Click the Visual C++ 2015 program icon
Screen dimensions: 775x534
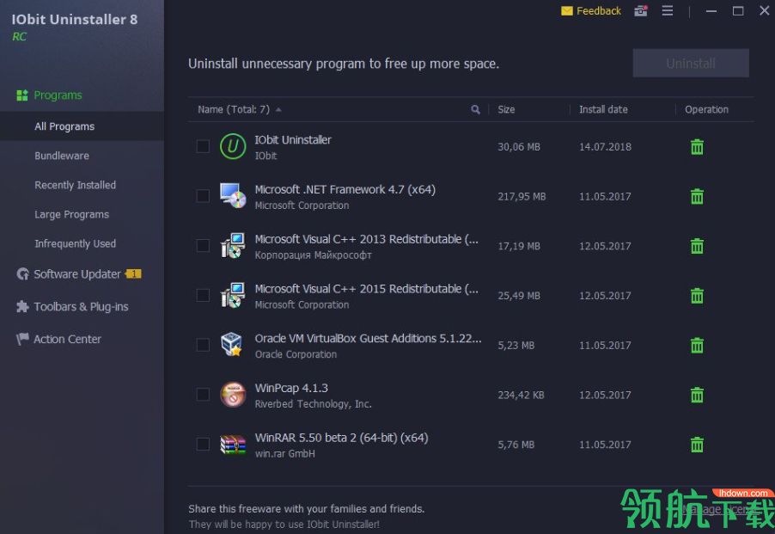233,295
